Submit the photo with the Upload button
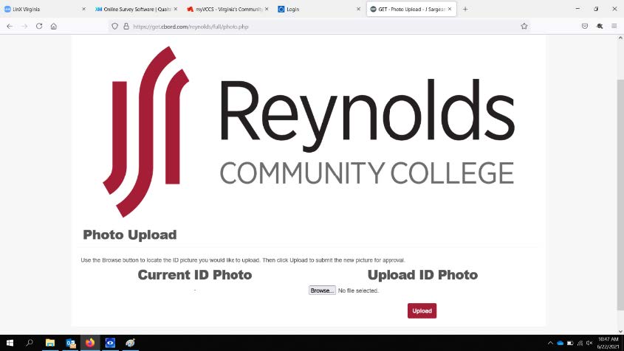This screenshot has height=351, width=624. pos(422,311)
